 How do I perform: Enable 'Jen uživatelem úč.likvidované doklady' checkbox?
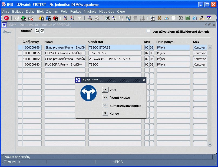(x=148, y=31)
